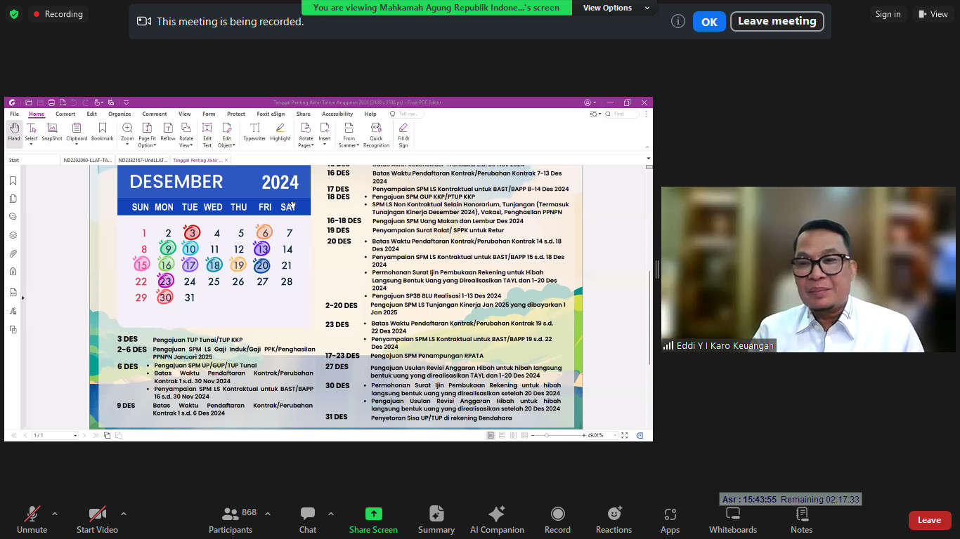Click the red Leave button

929,520
